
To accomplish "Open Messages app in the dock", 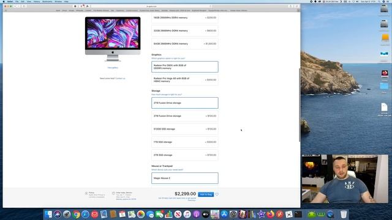I will tap(150, 215).
